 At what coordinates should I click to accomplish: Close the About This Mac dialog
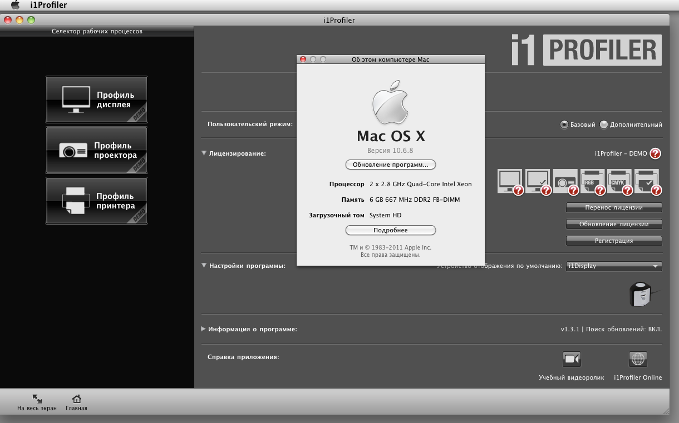tap(303, 59)
